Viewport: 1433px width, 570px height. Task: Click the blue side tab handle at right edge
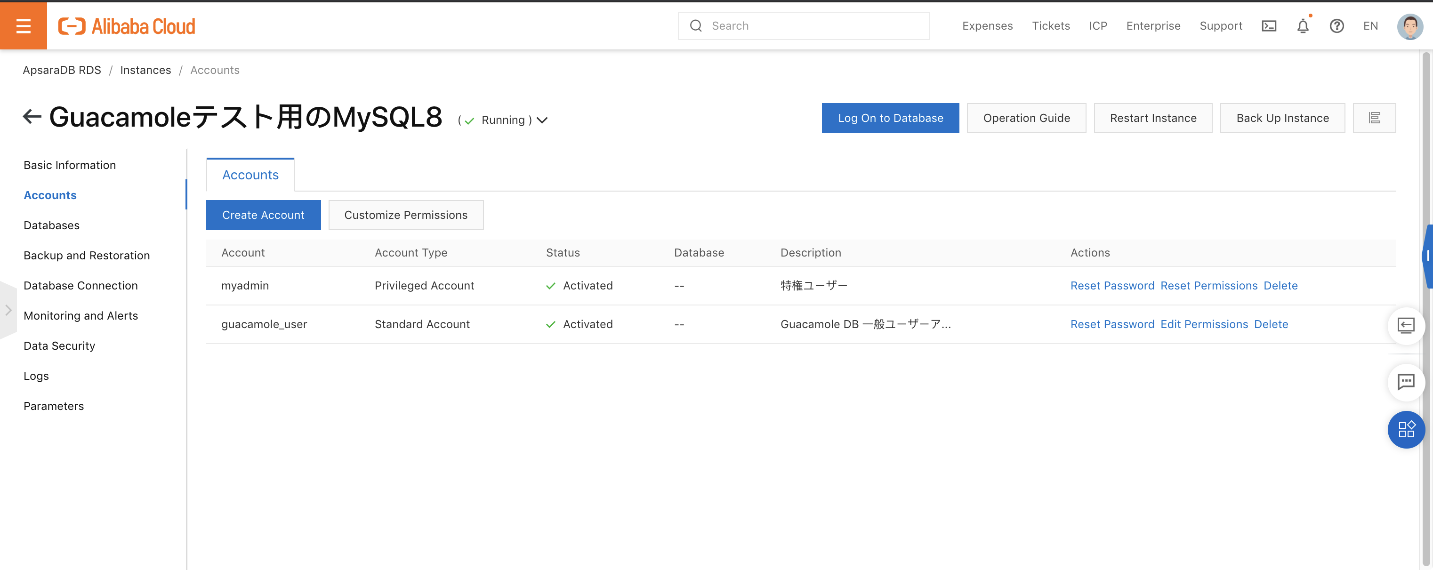[x=1427, y=256]
